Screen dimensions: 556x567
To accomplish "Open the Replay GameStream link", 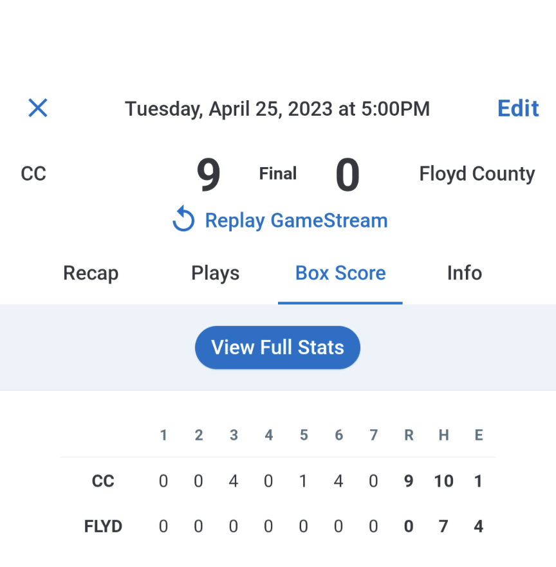I will [296, 221].
